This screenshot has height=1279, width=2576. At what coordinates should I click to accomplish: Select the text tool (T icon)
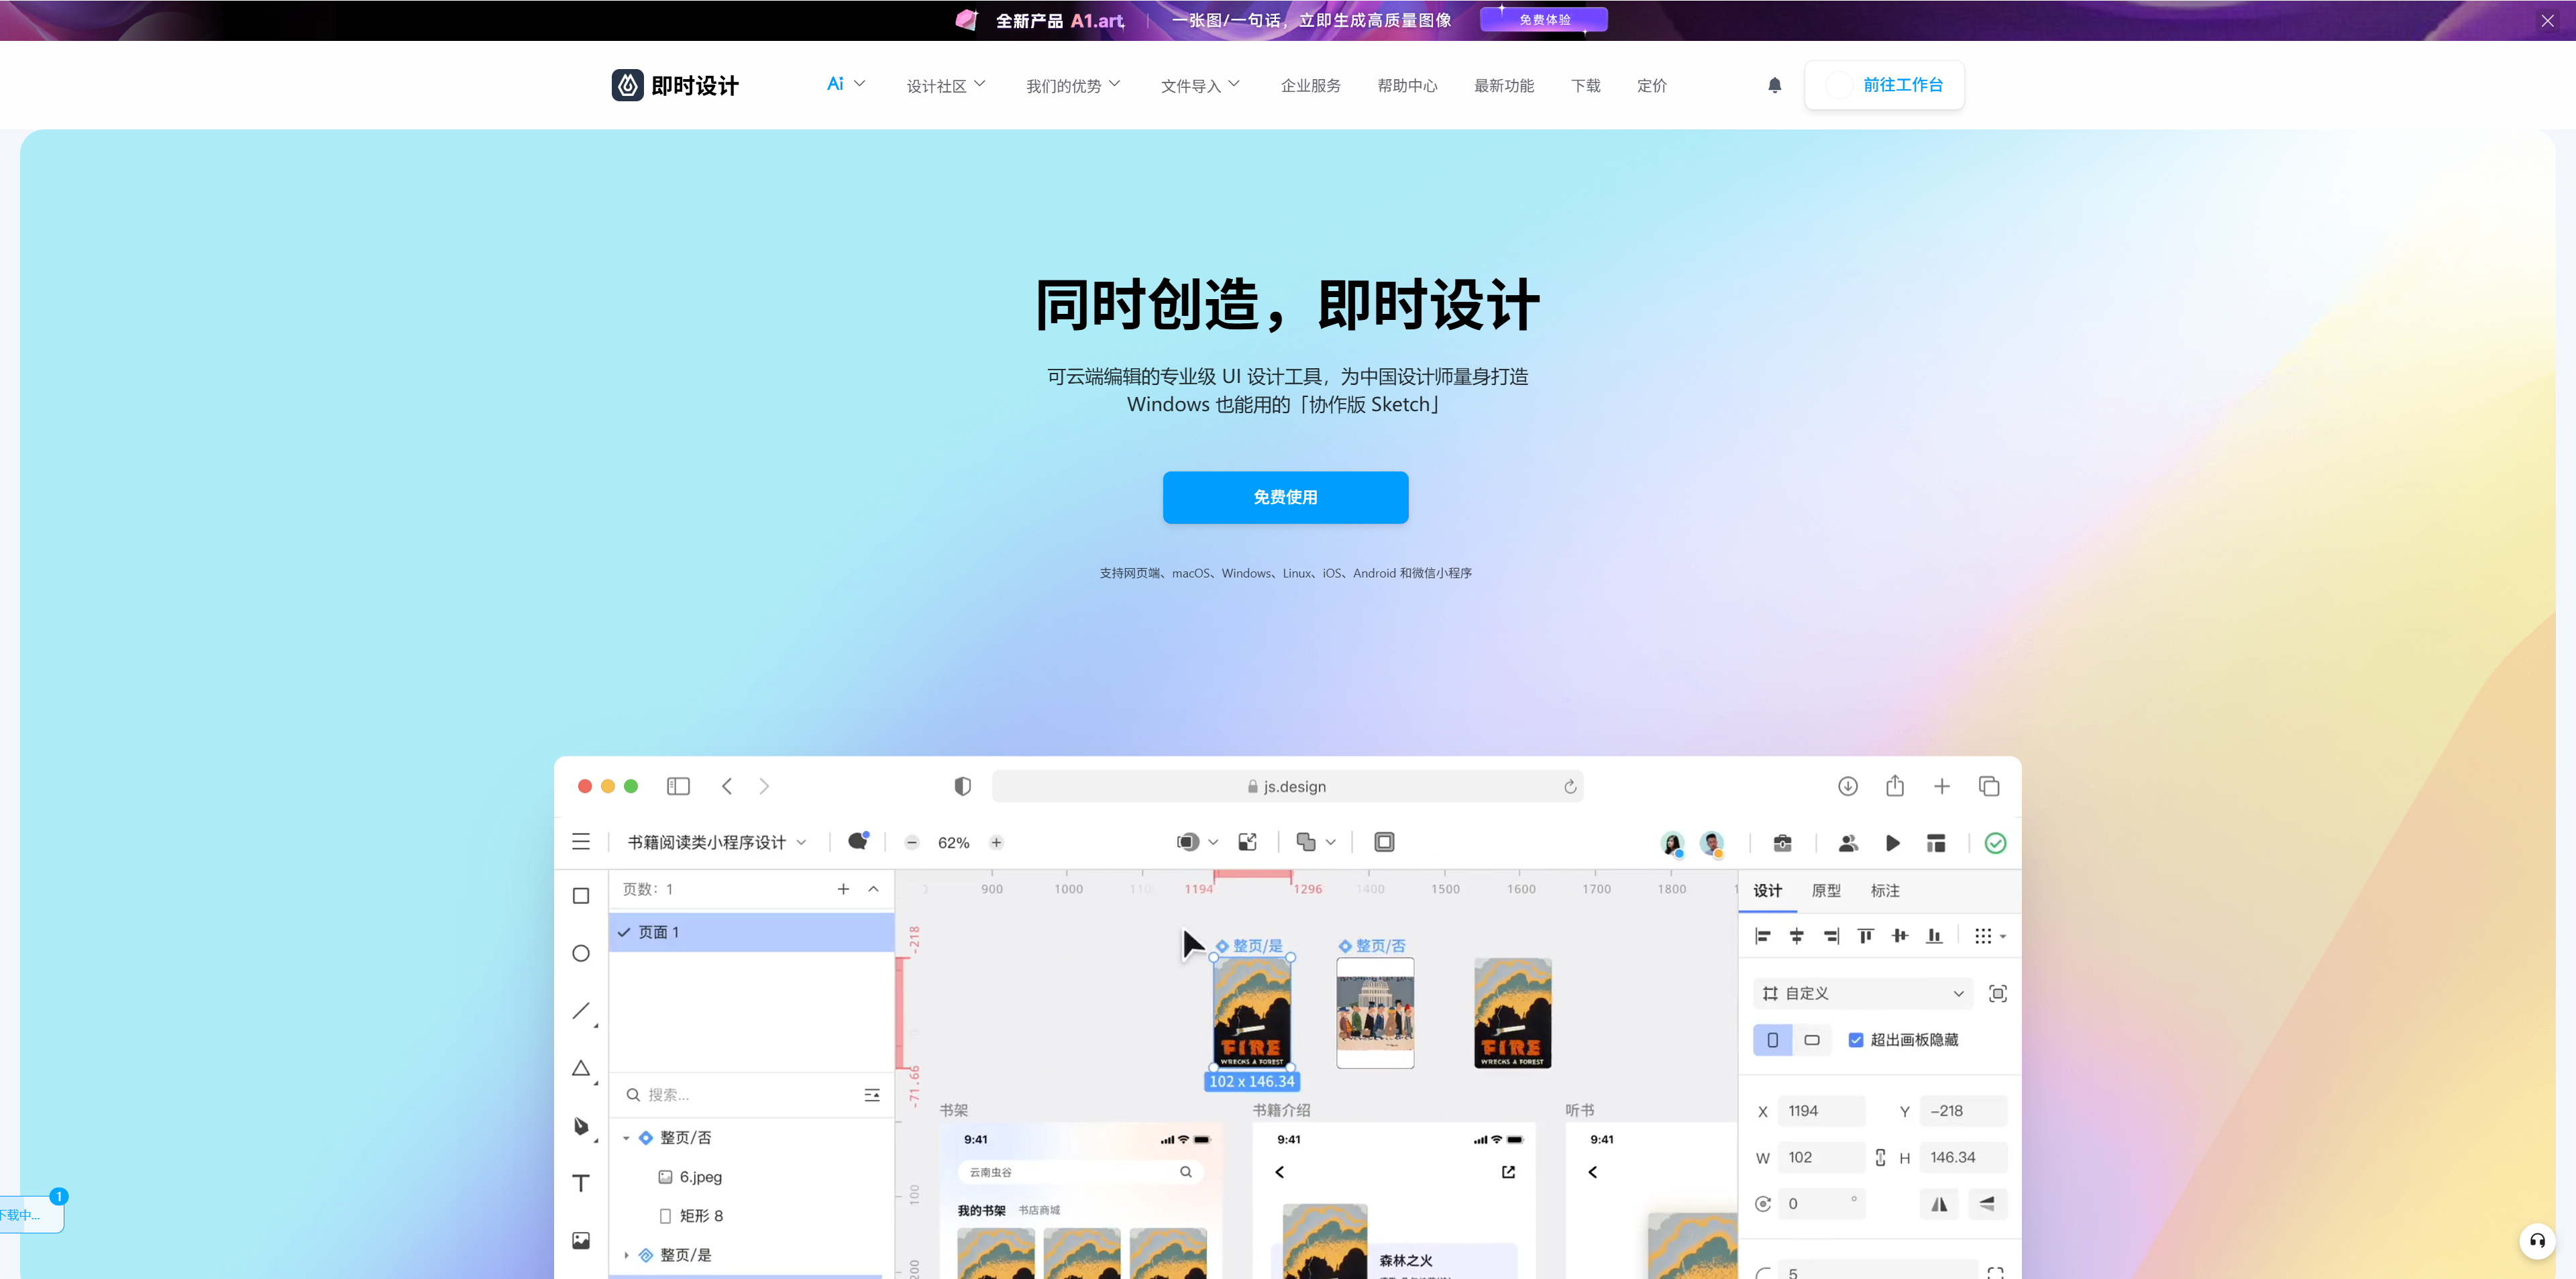[581, 1183]
